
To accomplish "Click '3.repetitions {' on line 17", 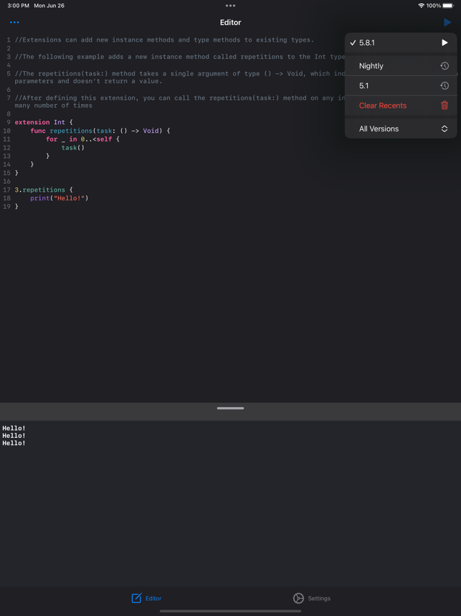I will (x=44, y=190).
